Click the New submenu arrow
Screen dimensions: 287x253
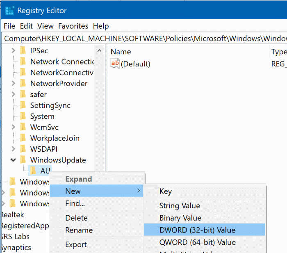[x=139, y=191]
